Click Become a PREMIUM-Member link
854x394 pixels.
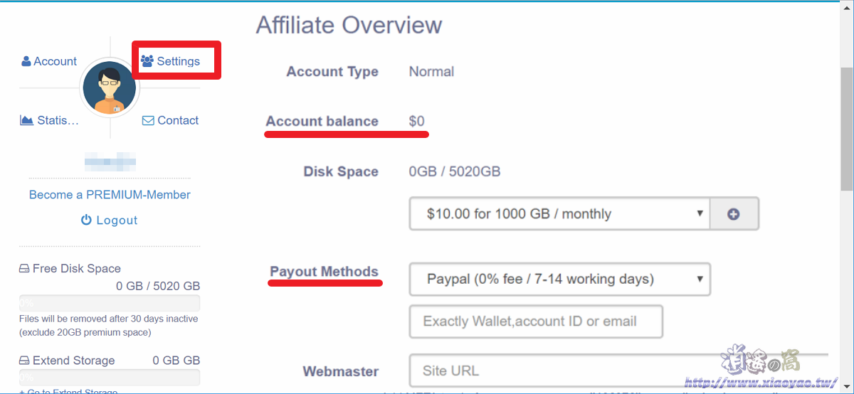point(110,195)
